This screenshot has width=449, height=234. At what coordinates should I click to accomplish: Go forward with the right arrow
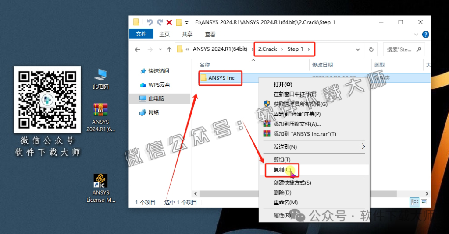coord(150,49)
